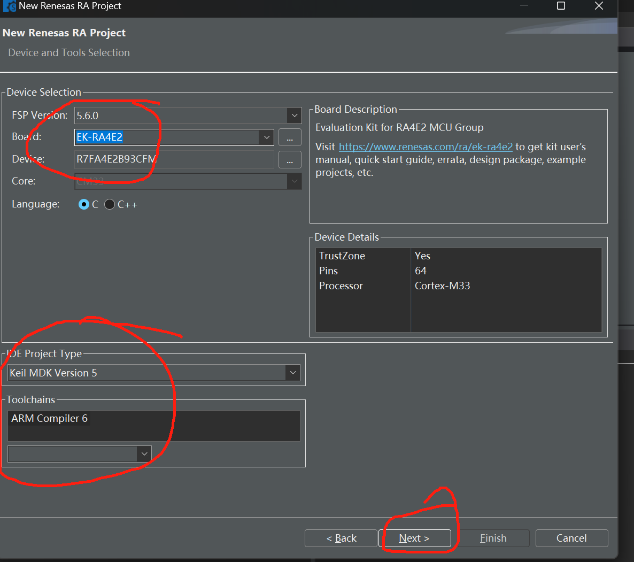Select the C language radio button
Viewport: 634px width, 562px height.
point(84,204)
